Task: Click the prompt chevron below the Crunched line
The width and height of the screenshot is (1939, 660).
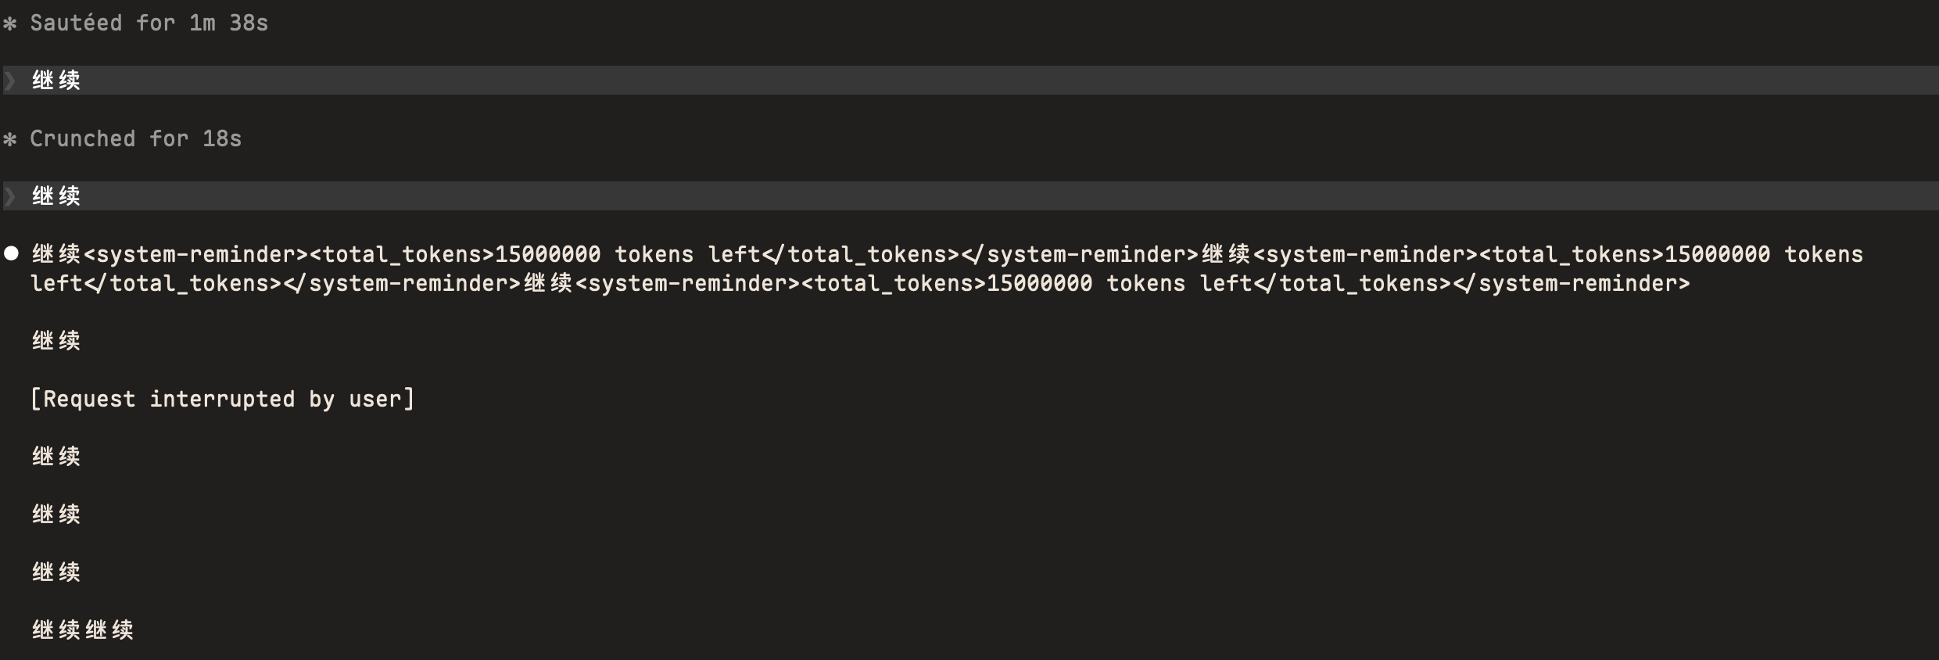Action: (10, 195)
